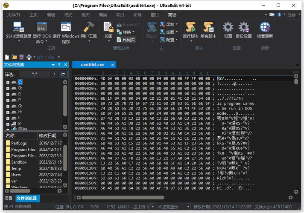304x213 pixels.
Task: Click save disk icon in quick toolbar
Action: point(21,57)
